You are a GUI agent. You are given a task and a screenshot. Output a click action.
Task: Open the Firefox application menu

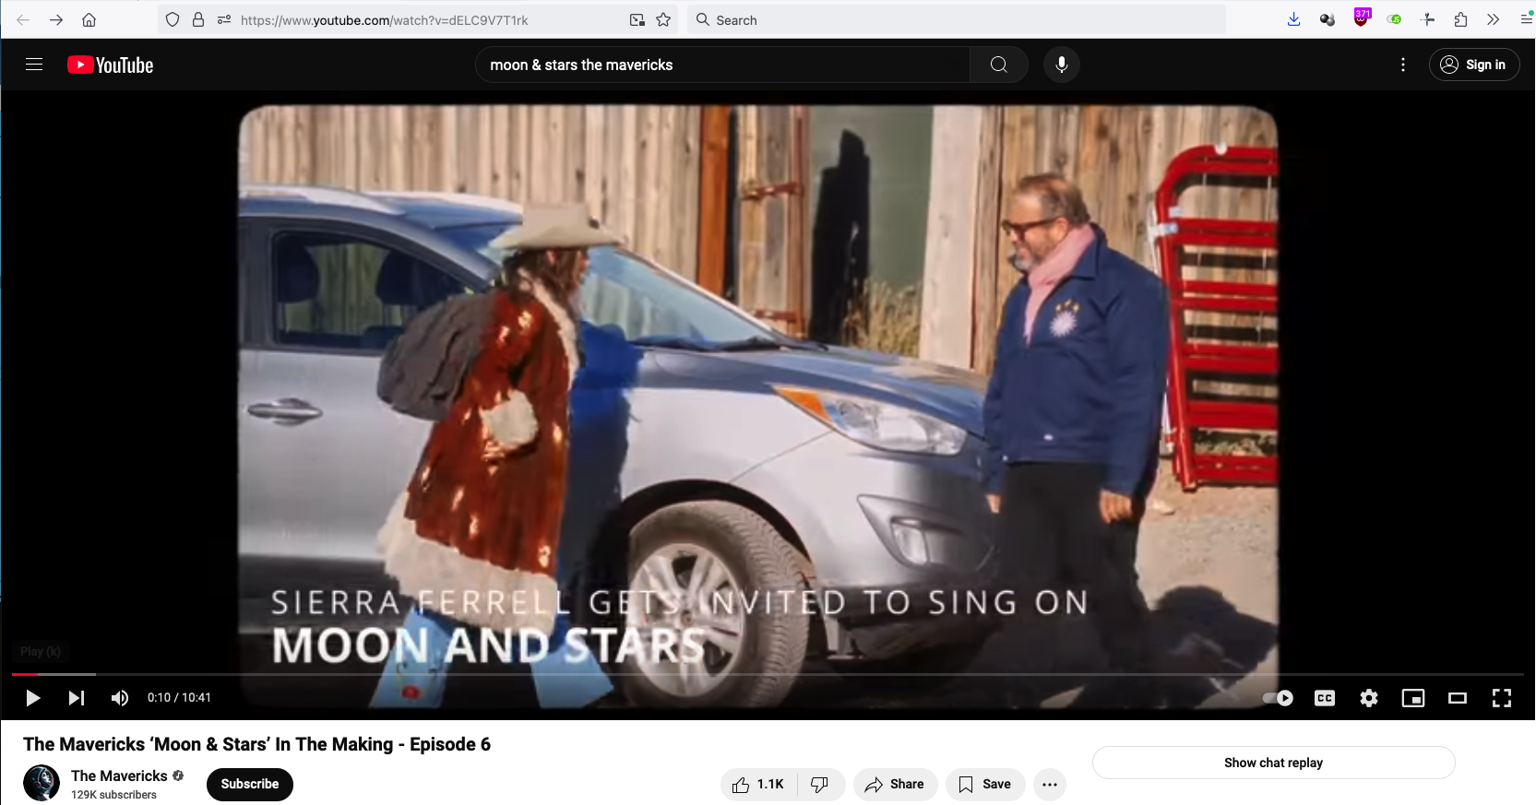tap(1527, 19)
